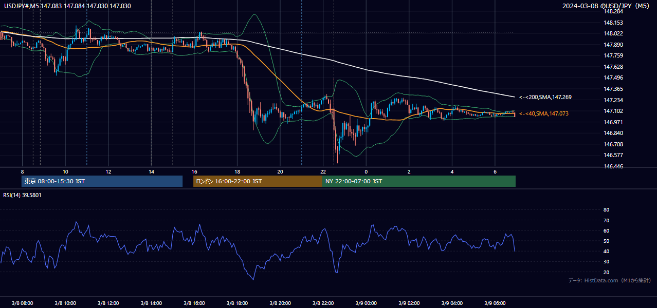Select the 200 SMA label reading 147.269
Screen dimensions: 657x308
tap(545, 97)
